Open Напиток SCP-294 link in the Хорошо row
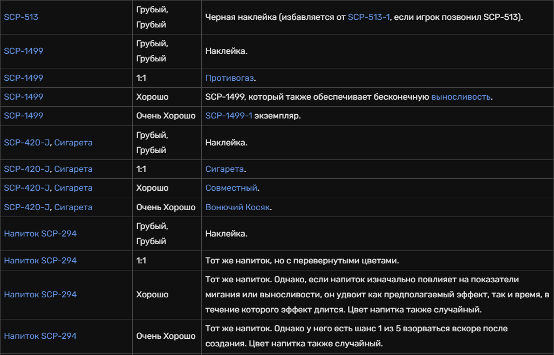 click(40, 294)
